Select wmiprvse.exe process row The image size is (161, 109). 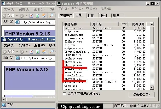pos(105,48)
